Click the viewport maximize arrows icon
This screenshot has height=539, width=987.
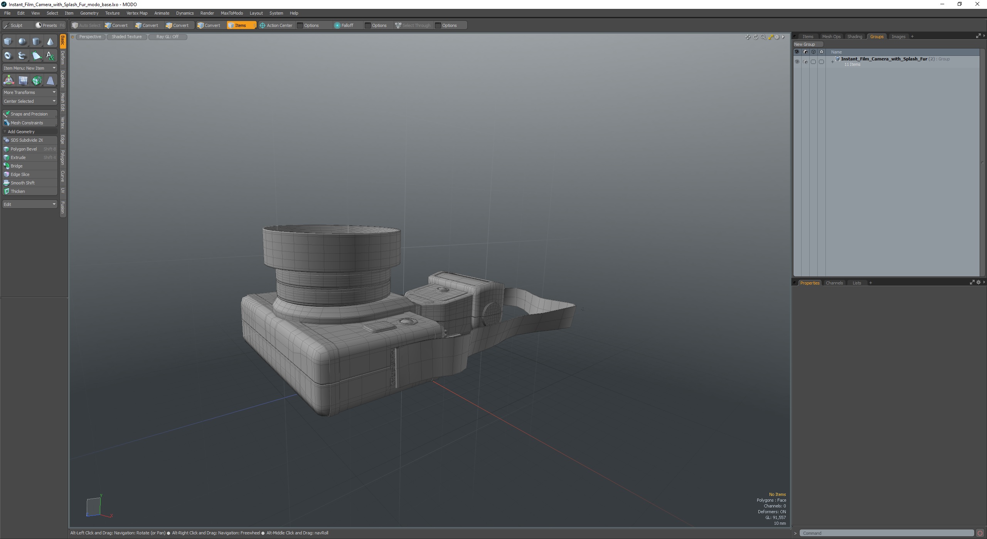pos(770,37)
